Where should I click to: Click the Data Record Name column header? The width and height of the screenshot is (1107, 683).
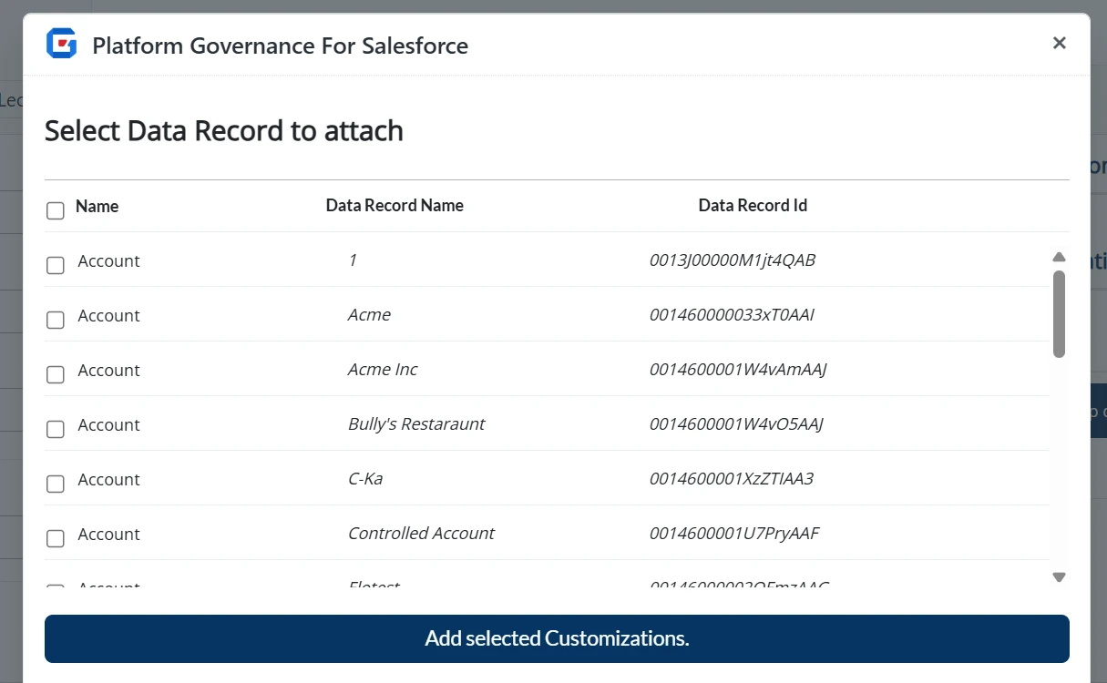(395, 206)
